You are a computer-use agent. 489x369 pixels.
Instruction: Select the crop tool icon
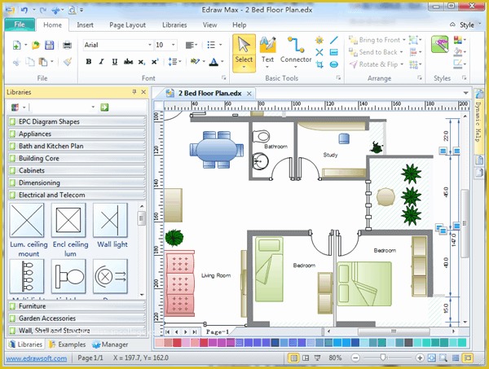pyautogui.click(x=319, y=64)
